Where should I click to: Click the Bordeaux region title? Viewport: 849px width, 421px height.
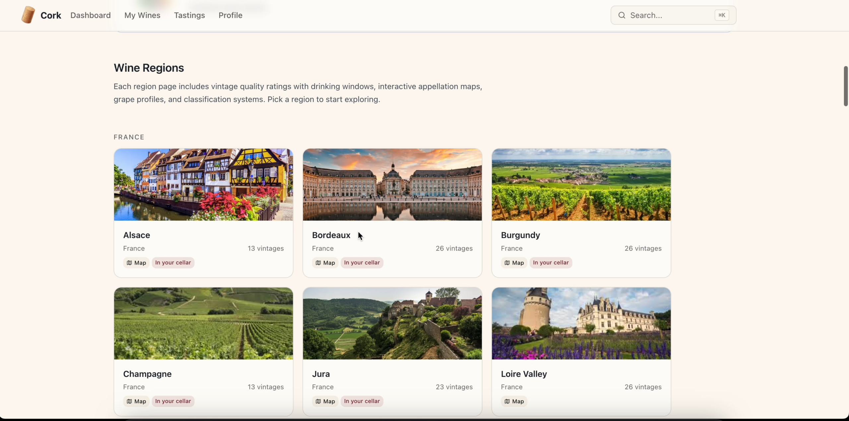click(x=331, y=235)
